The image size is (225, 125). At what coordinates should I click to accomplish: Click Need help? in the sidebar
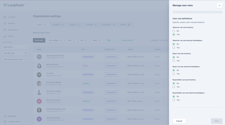pos(12,116)
